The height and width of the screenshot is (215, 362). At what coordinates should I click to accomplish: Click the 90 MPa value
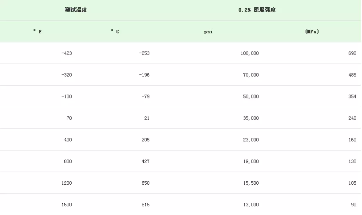coord(354,205)
